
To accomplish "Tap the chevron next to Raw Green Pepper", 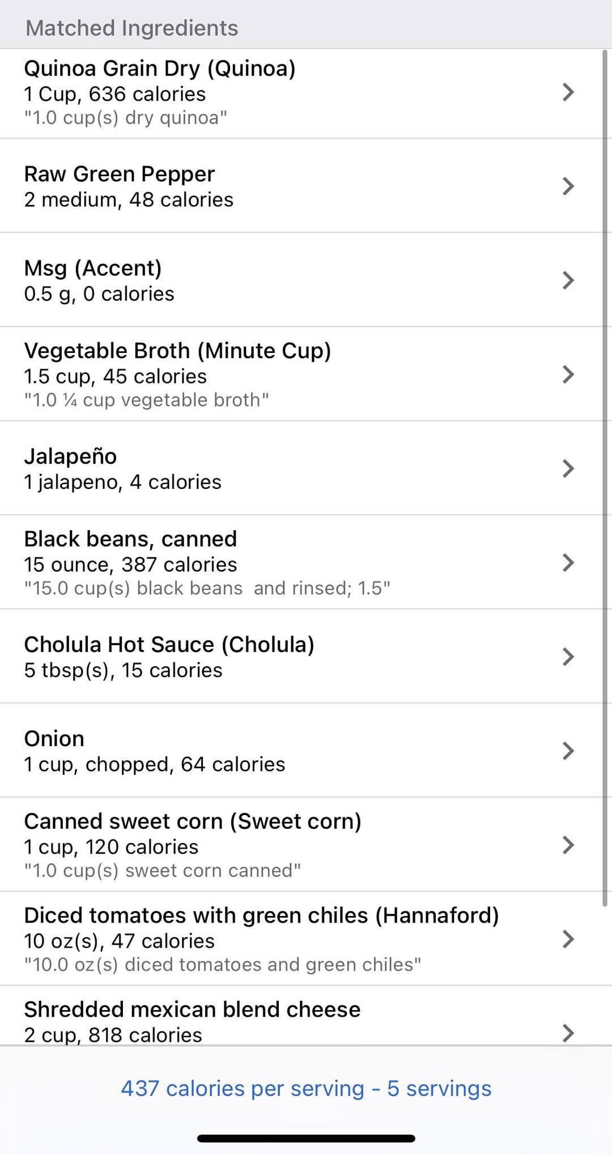I will pyautogui.click(x=568, y=186).
